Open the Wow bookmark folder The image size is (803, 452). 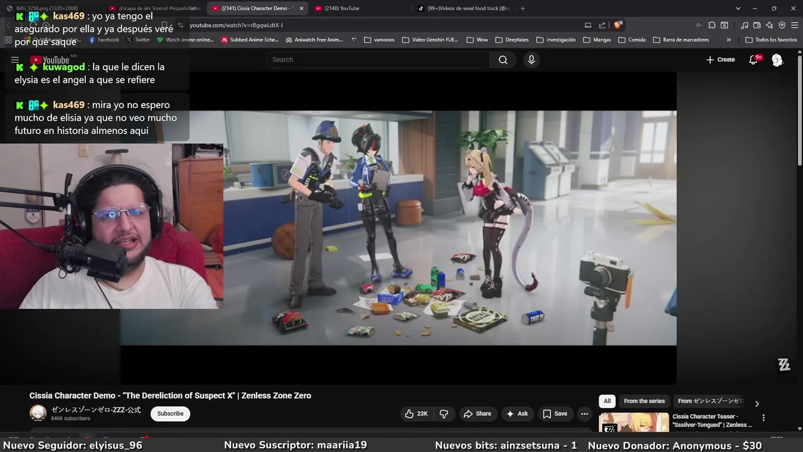[x=477, y=40]
